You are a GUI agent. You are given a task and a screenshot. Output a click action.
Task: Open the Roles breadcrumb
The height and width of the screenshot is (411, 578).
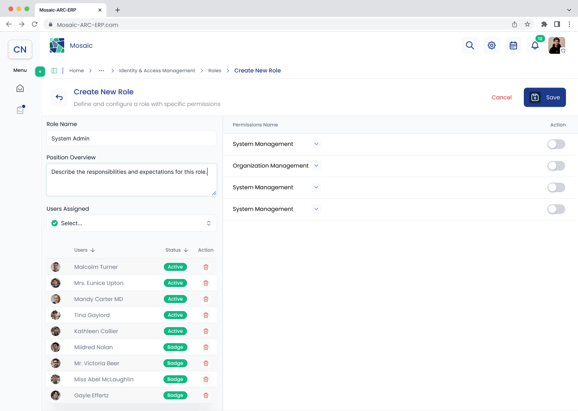pyautogui.click(x=215, y=71)
